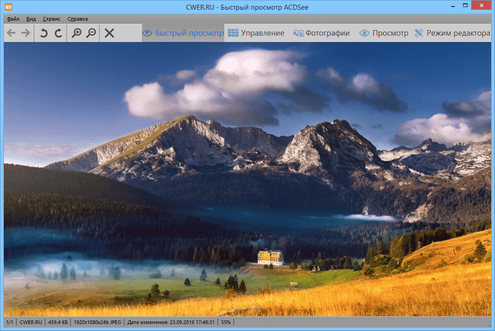495x331 pixels.
Task: Switch to Фотографии mode
Action: [x=320, y=33]
